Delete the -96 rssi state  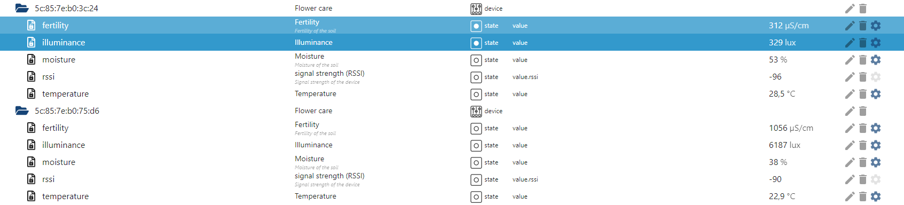pyautogui.click(x=863, y=77)
